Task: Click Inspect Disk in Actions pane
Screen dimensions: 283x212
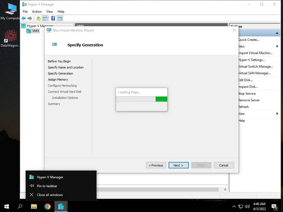Action: (248, 87)
